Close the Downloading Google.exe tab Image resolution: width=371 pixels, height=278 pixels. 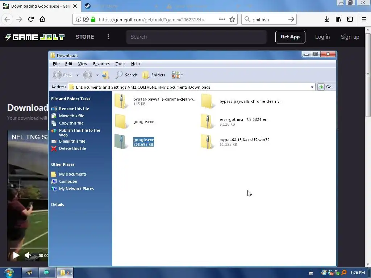(x=75, y=6)
